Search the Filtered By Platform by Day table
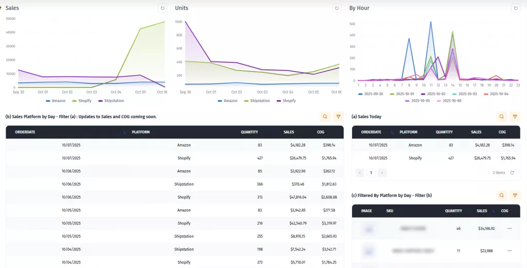This screenshot has width=527, height=268. coord(501,195)
